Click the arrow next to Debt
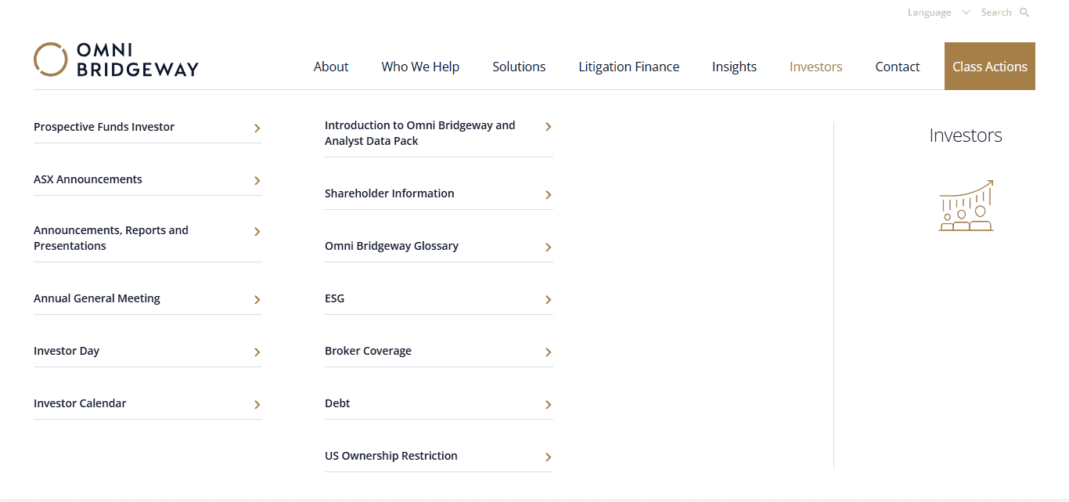The height and width of the screenshot is (502, 1069). 548,405
